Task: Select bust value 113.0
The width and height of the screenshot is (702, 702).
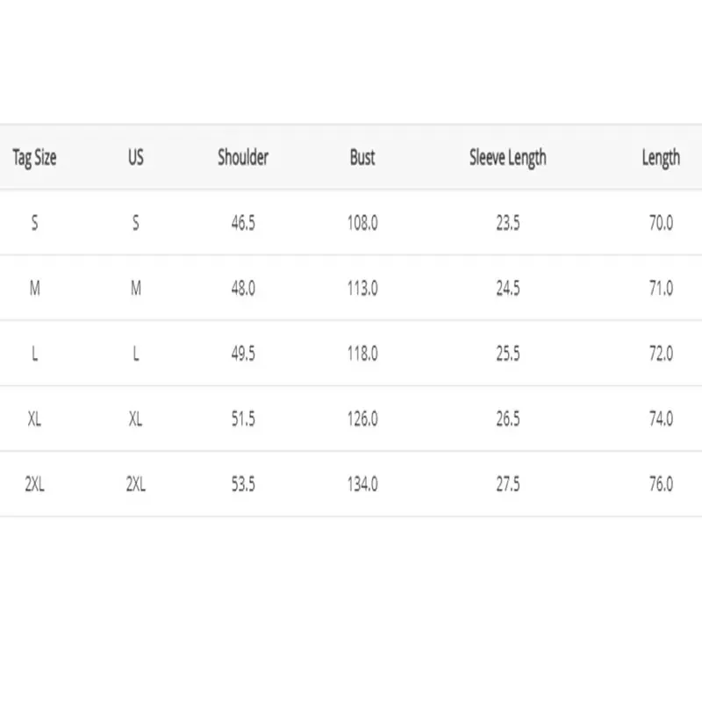Action: click(362, 288)
